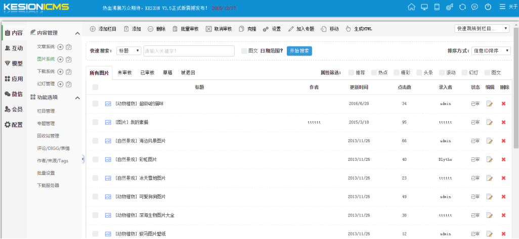Switch to the 未审核 tab
This screenshot has height=239, width=519.
pyautogui.click(x=124, y=73)
